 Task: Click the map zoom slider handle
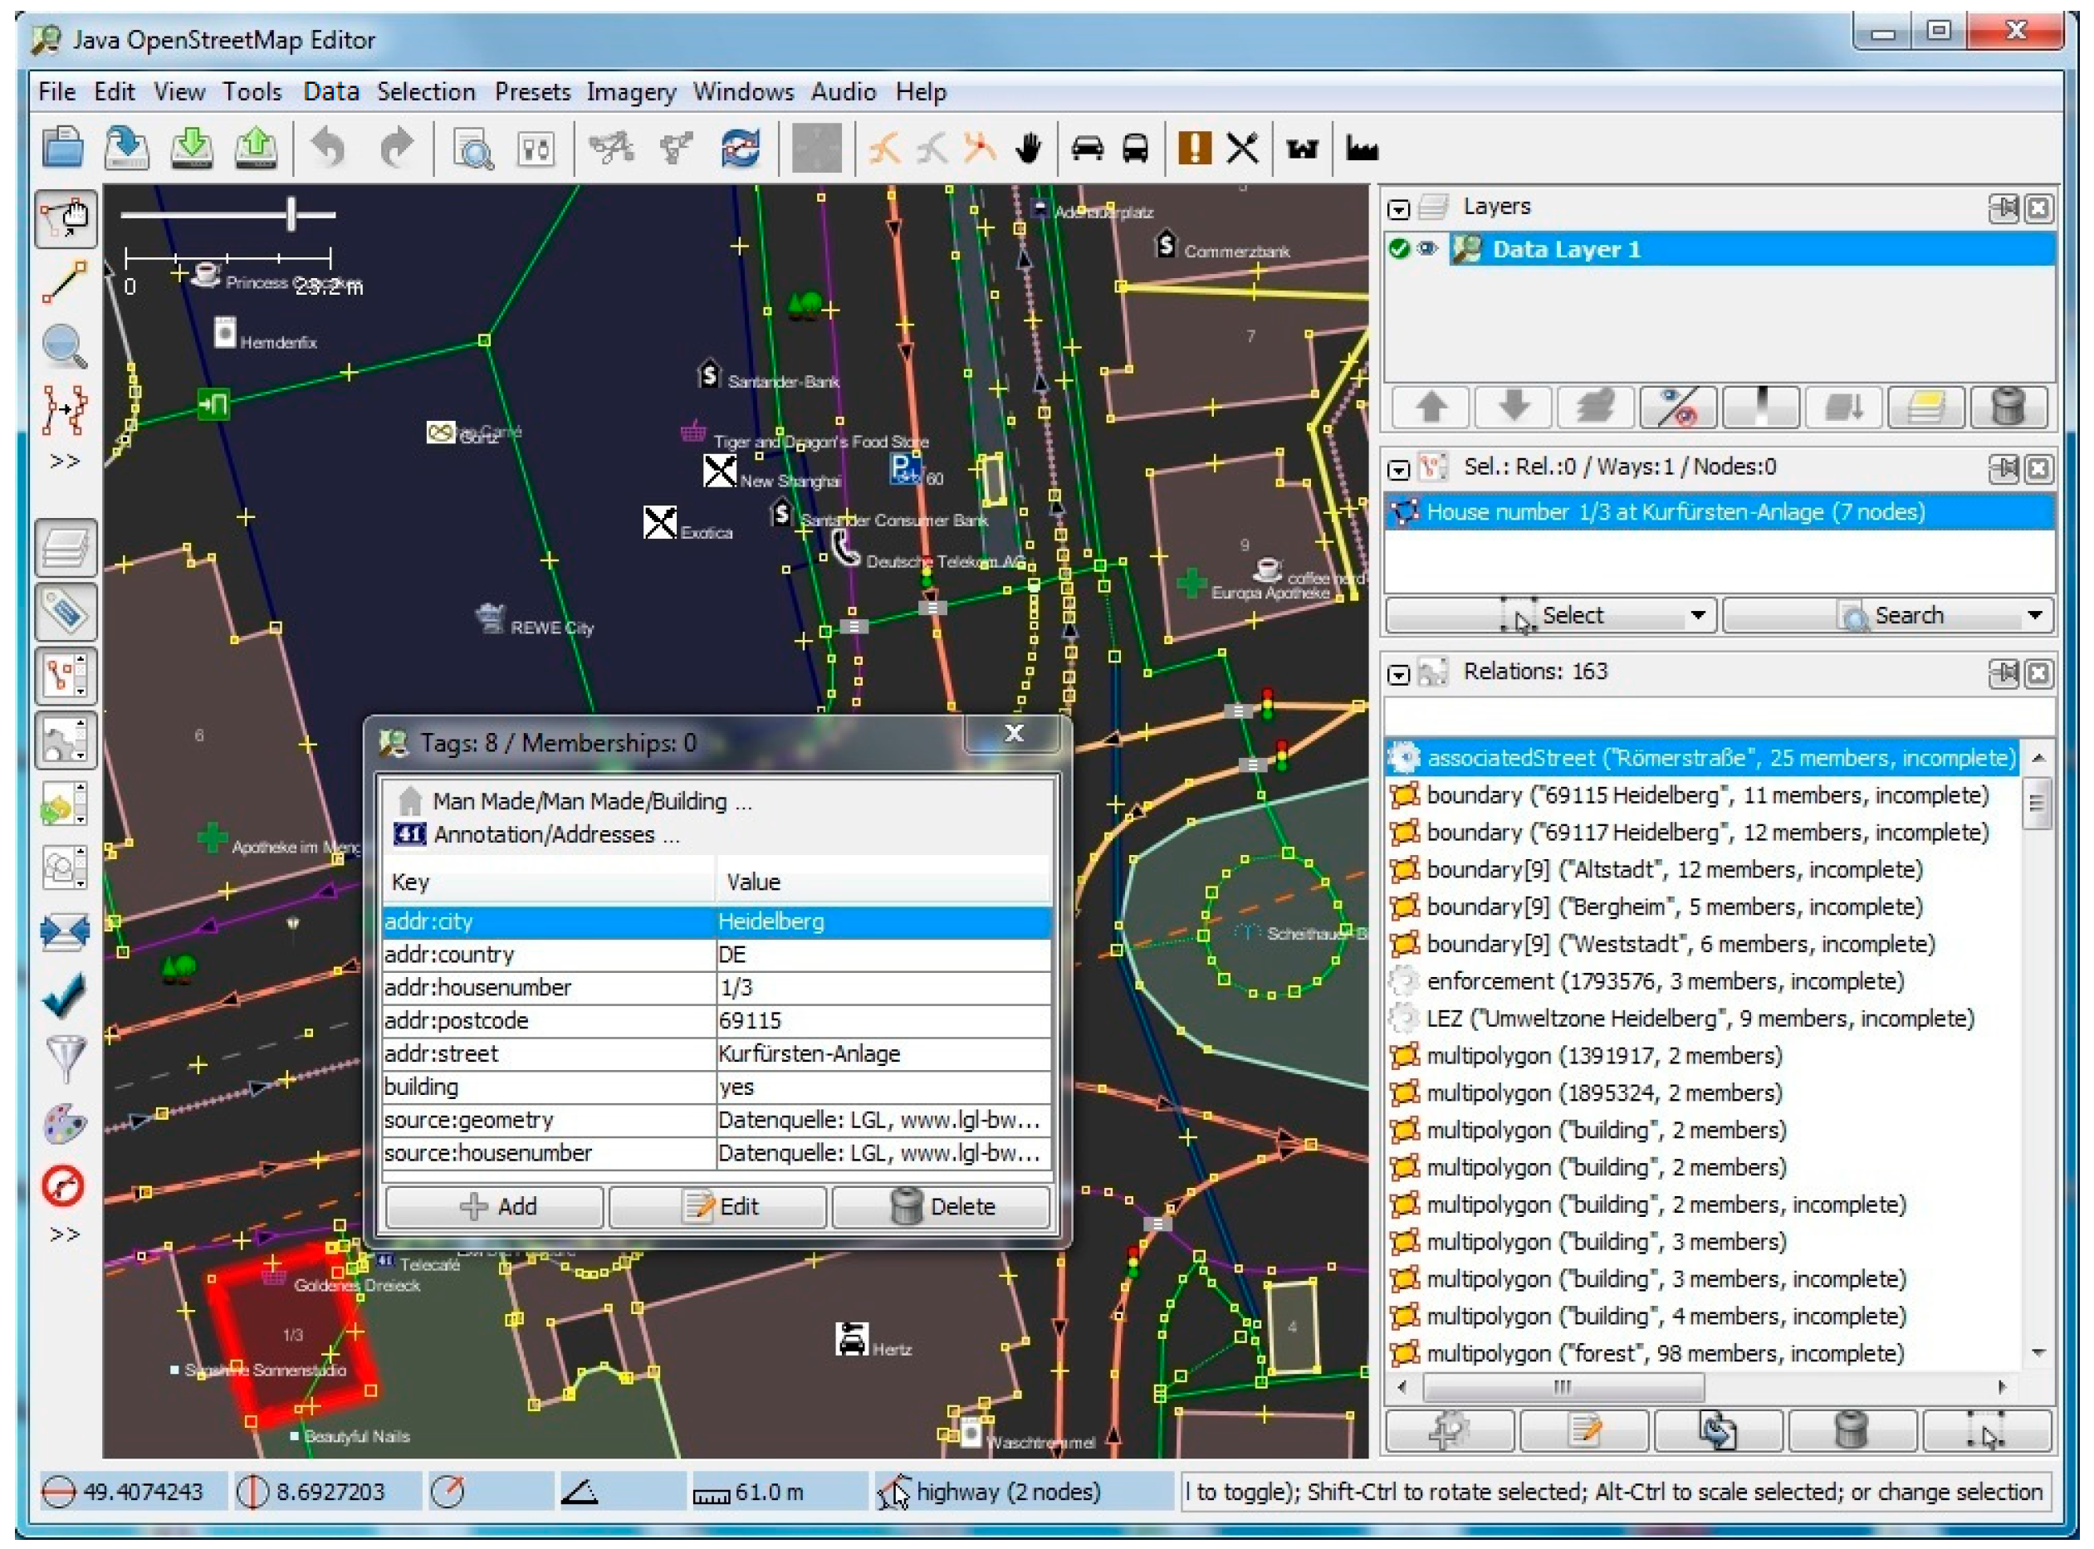pyautogui.click(x=291, y=214)
